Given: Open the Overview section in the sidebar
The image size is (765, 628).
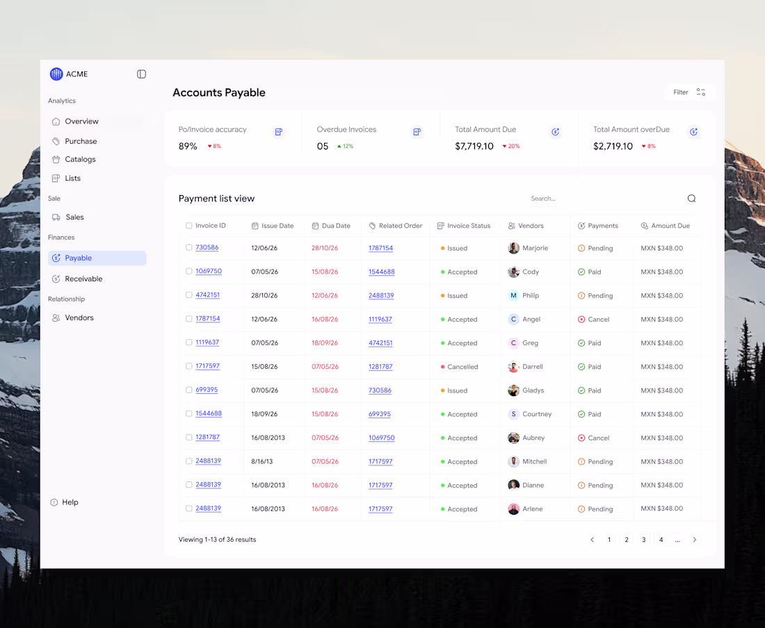Looking at the screenshot, I should click(x=81, y=121).
